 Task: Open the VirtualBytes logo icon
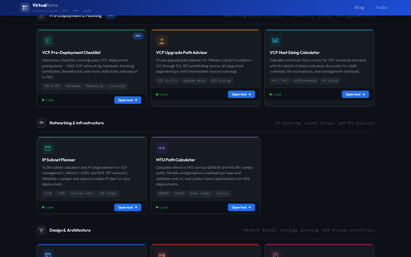(25, 7)
